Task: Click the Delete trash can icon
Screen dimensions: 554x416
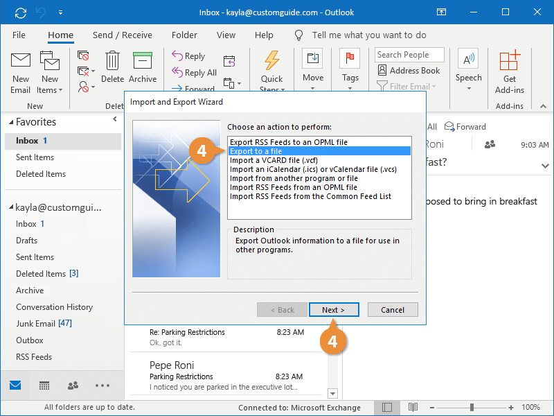Action: click(112, 60)
